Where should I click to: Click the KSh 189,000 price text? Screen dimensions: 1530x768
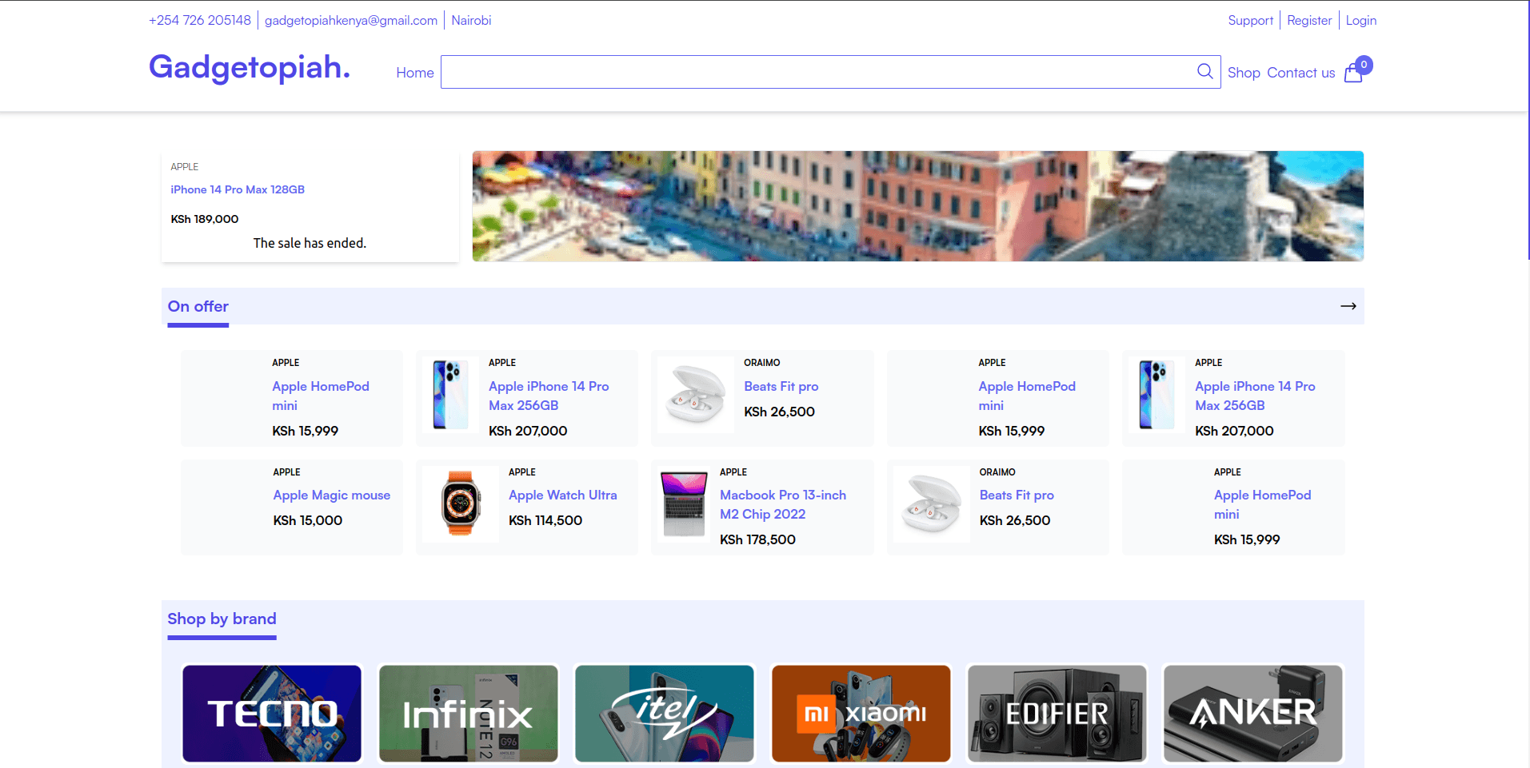[205, 219]
